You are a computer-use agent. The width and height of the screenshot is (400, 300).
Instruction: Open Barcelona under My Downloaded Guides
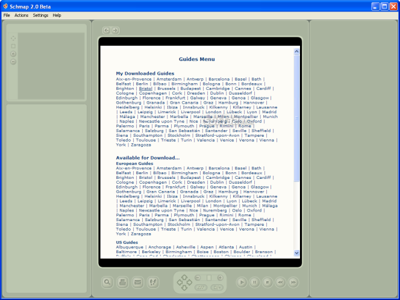pos(219,79)
